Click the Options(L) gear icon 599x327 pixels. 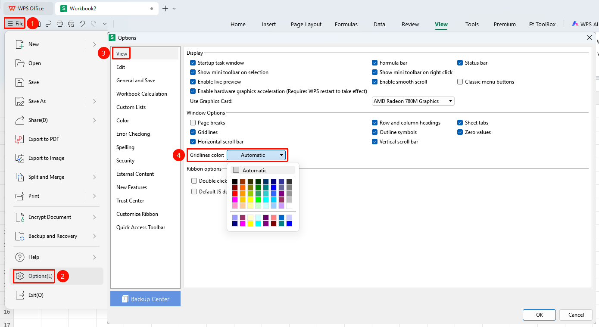20,276
